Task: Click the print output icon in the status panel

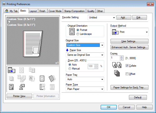Action: pyautogui.click(x=12, y=70)
